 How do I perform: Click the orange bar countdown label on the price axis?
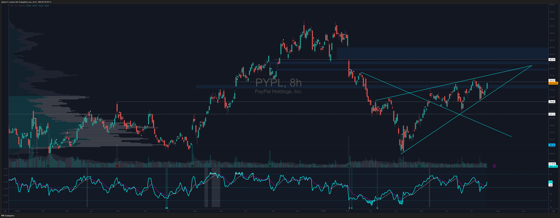tap(553, 83)
